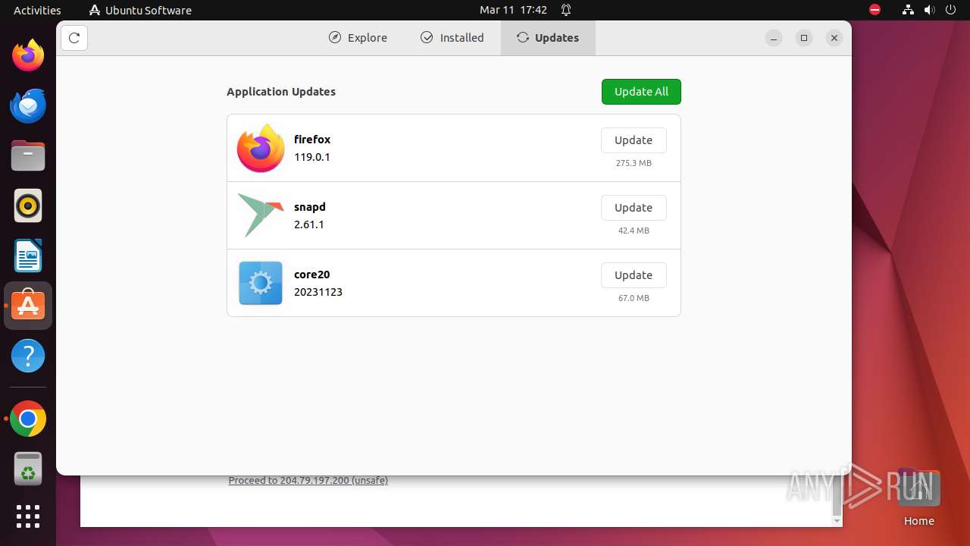
Task: Open snapd entry name text
Action: coord(310,207)
